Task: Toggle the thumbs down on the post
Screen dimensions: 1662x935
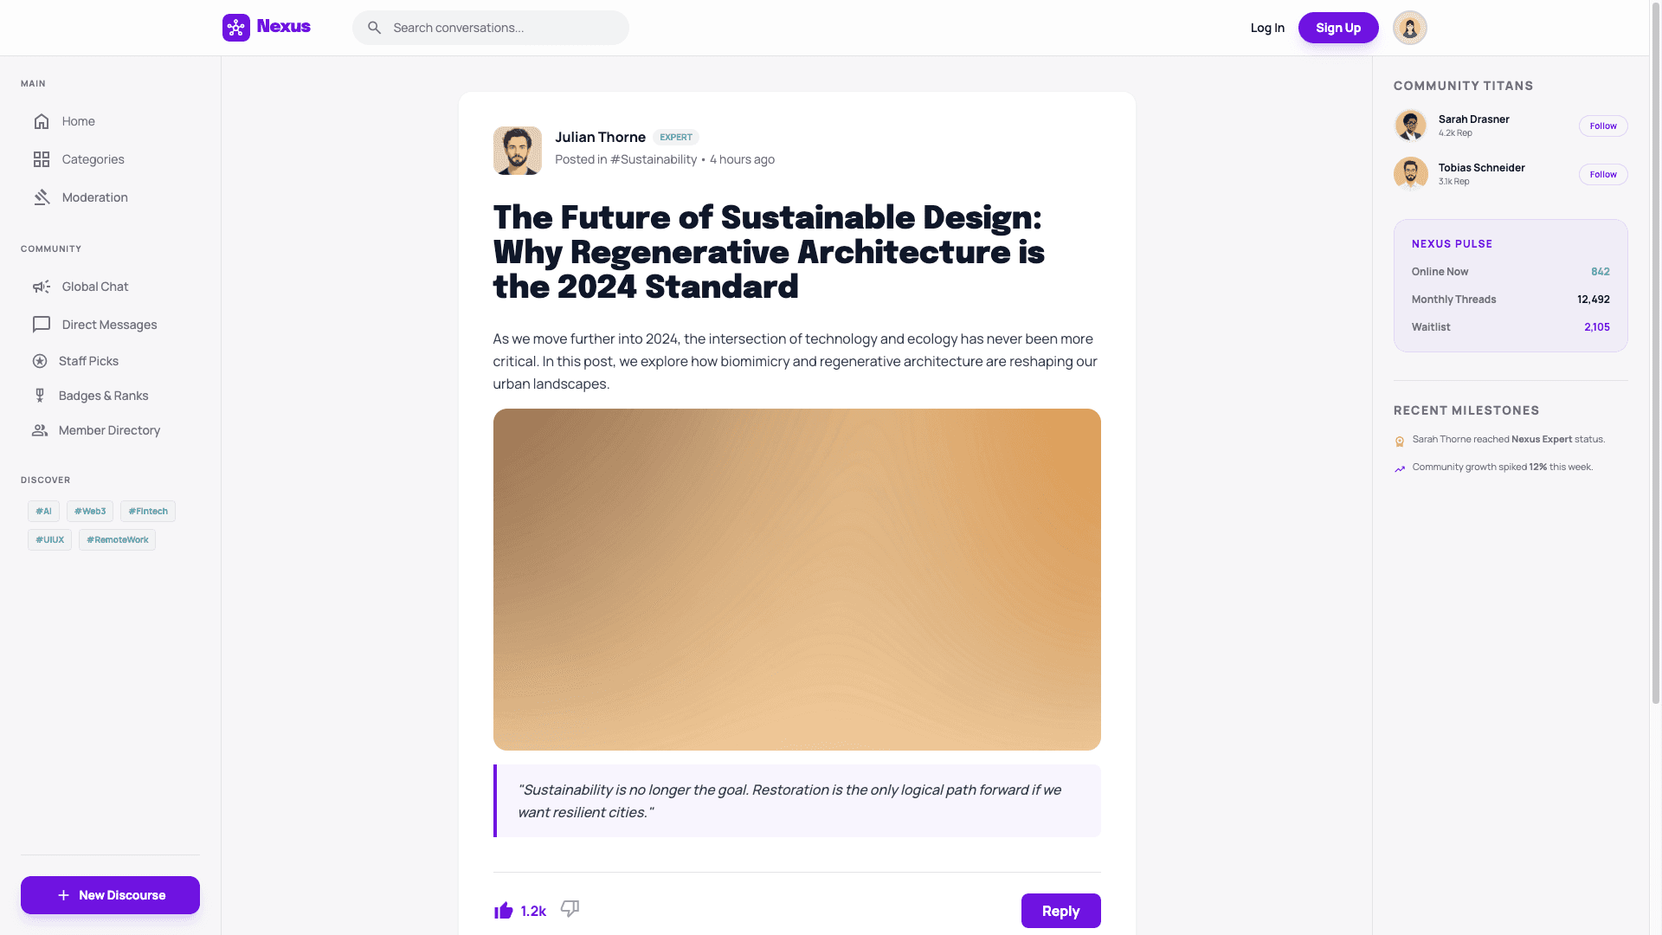Action: (570, 909)
